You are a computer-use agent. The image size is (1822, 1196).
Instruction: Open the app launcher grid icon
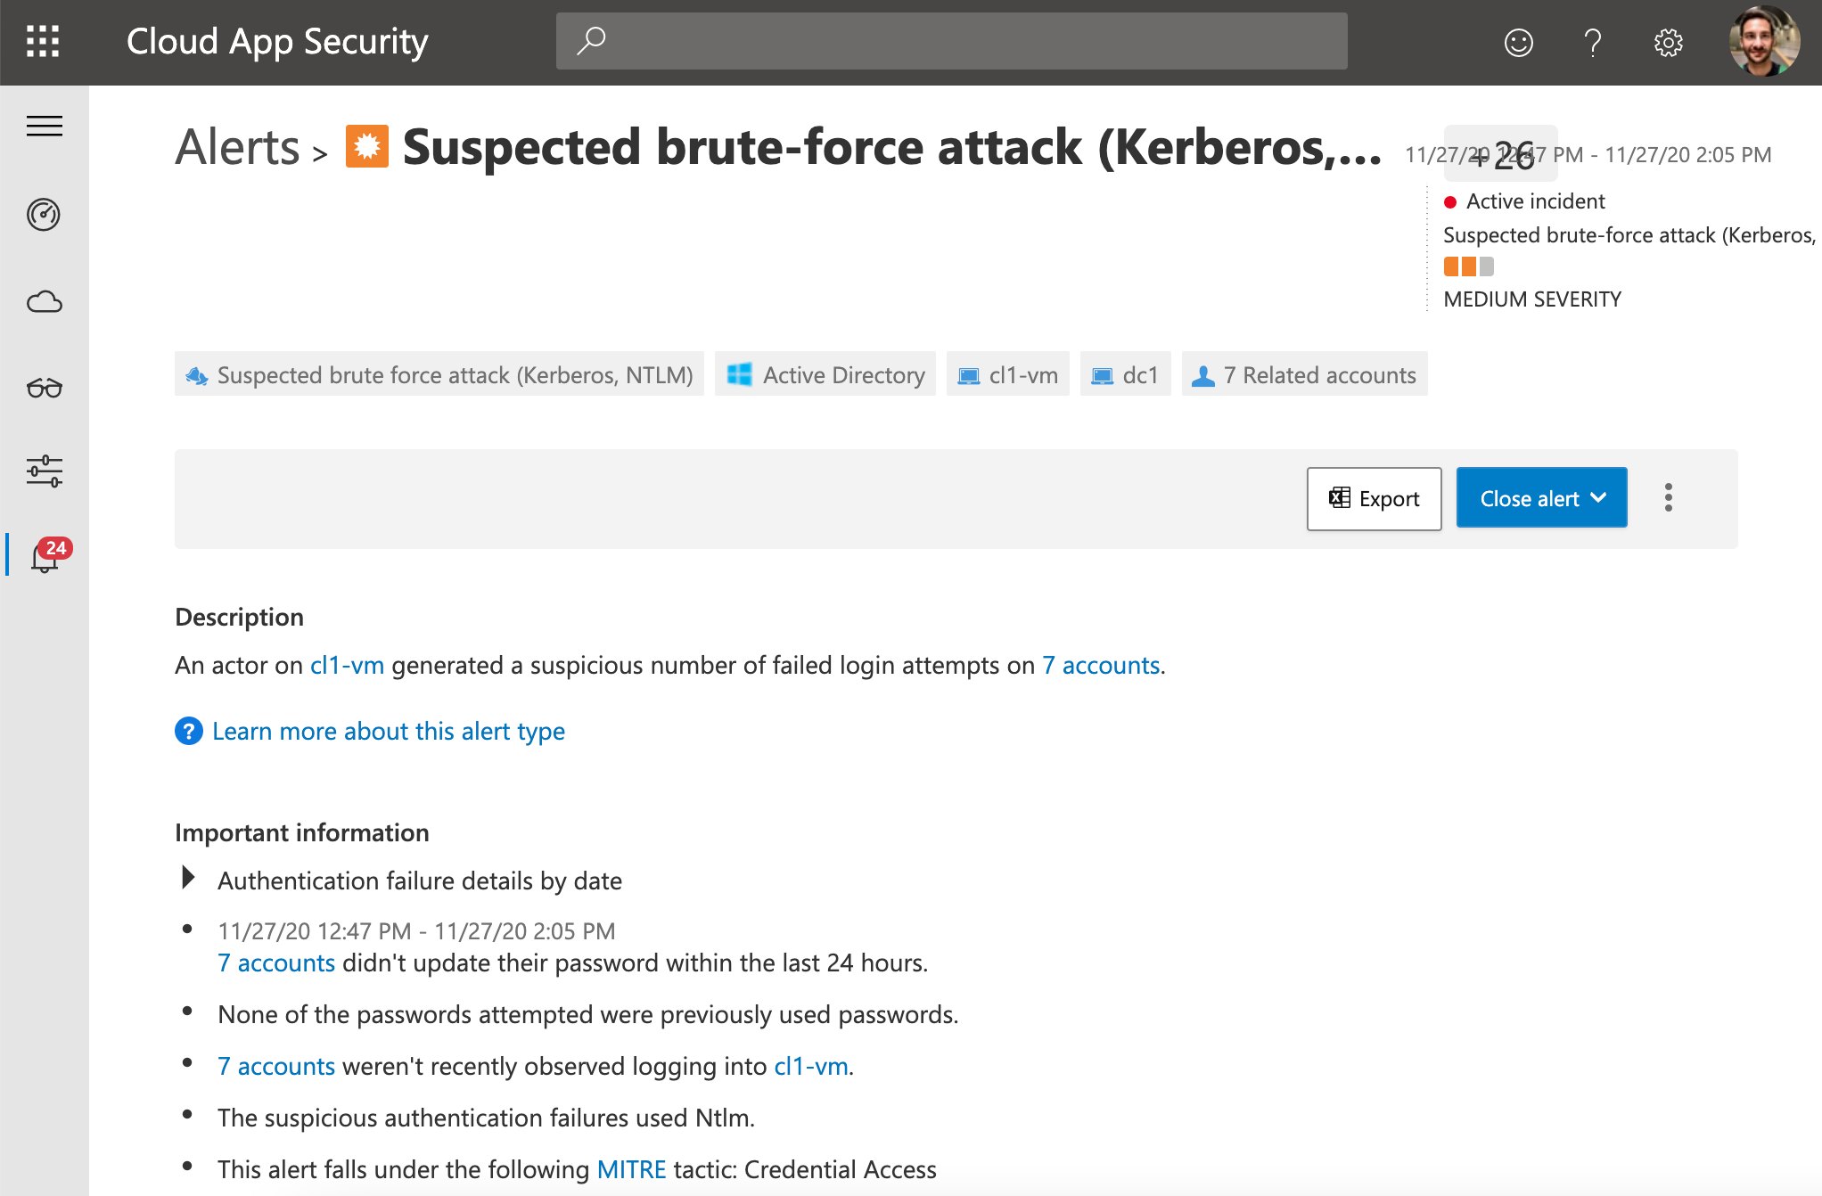point(43,41)
